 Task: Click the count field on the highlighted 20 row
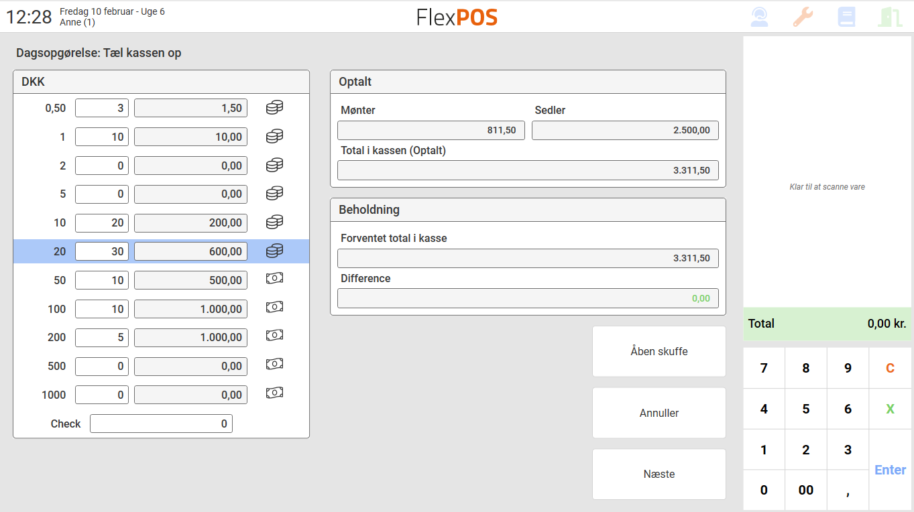[x=101, y=251]
